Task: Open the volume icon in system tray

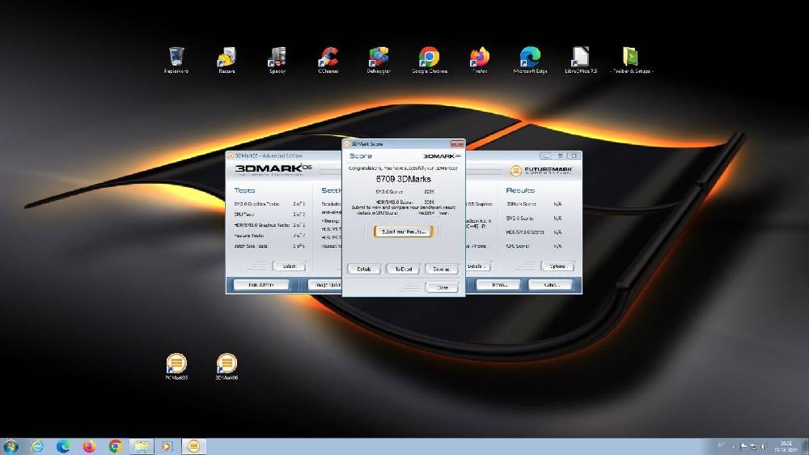Action: (x=764, y=446)
